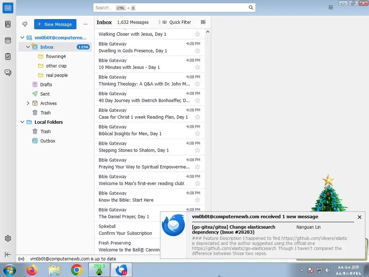The image size is (369, 277).
Task: Open message list display options icon
Action: (x=203, y=22)
